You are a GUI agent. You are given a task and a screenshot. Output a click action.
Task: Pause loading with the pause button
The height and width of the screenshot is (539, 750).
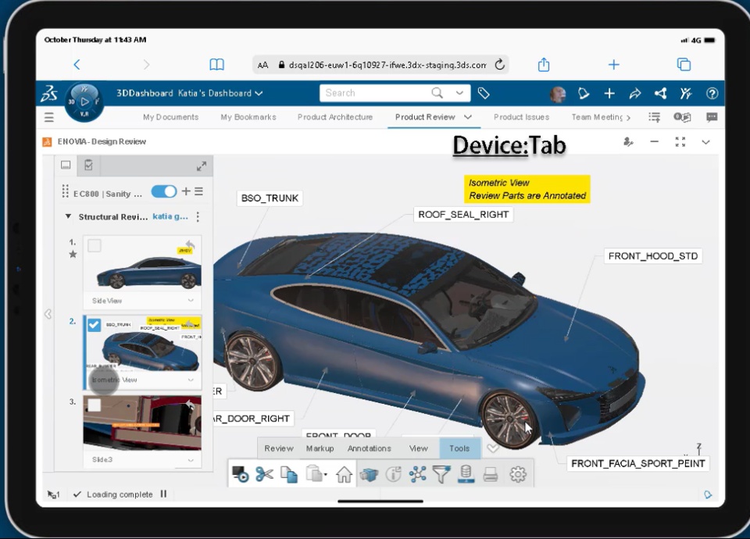click(163, 494)
